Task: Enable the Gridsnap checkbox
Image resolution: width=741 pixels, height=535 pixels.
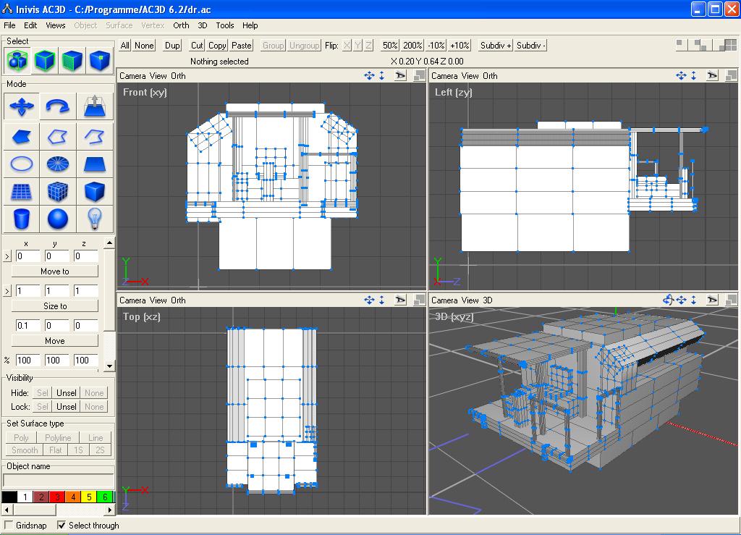Action: coord(9,526)
